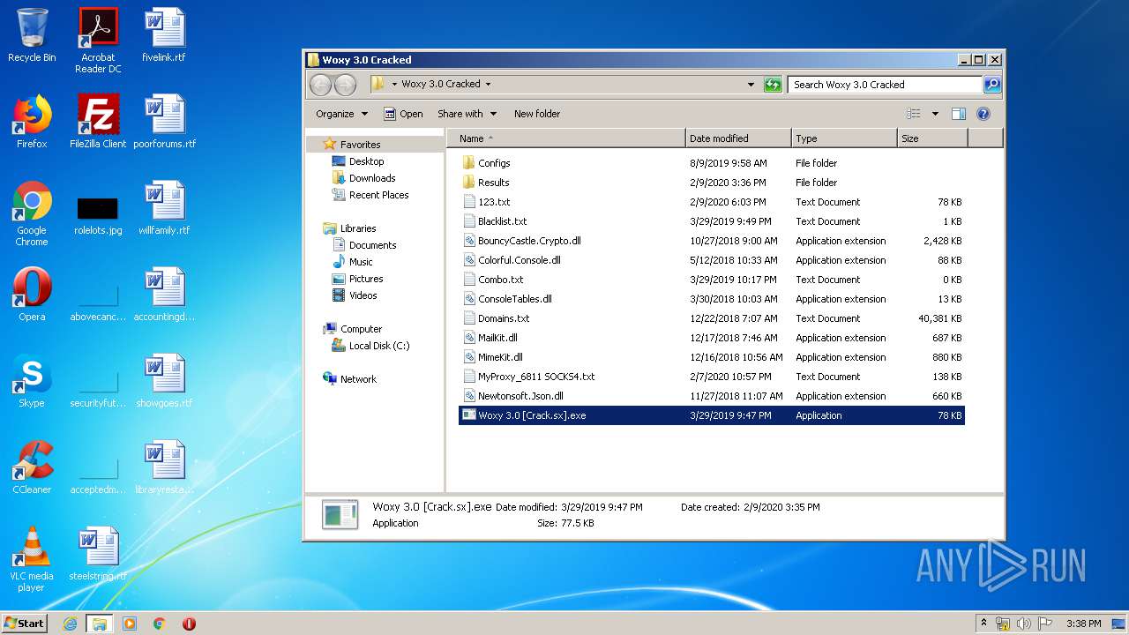Click volume speaker tray icon
This screenshot has width=1129, height=635.
point(1024,624)
